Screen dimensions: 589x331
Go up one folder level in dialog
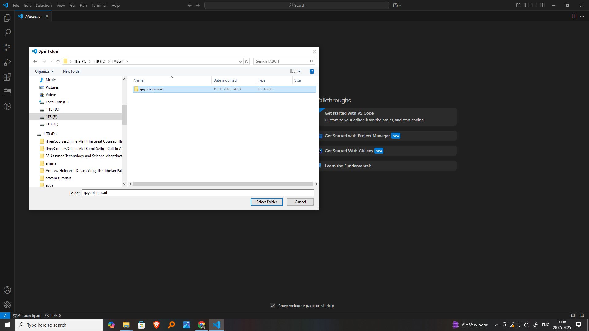[58, 61]
